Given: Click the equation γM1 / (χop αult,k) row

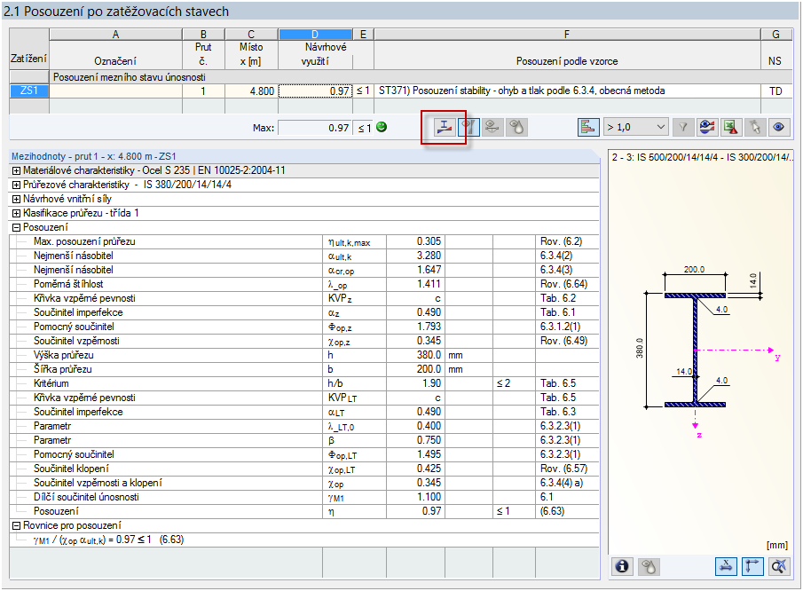Looking at the screenshot, I should coord(304,540).
